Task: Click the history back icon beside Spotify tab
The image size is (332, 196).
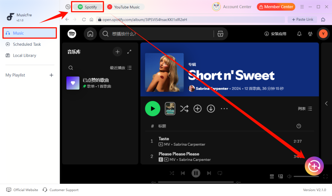Action: [x=68, y=7]
